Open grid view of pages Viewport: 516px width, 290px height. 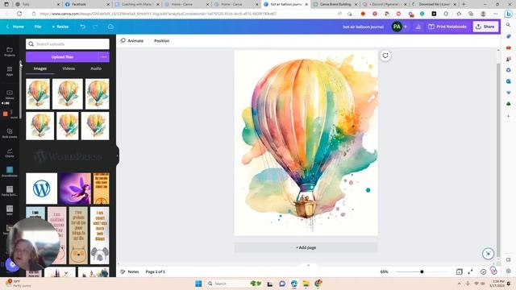click(459, 271)
